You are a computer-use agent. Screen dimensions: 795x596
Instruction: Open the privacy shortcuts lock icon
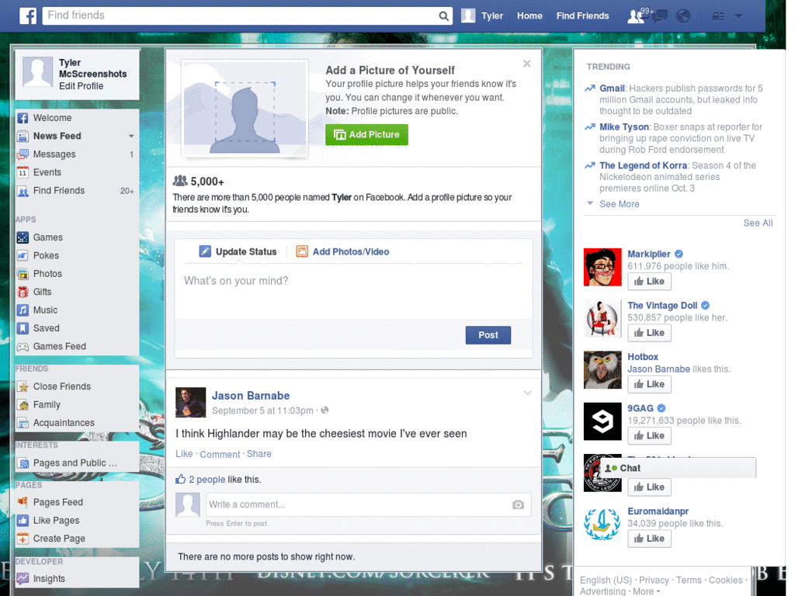pos(718,16)
